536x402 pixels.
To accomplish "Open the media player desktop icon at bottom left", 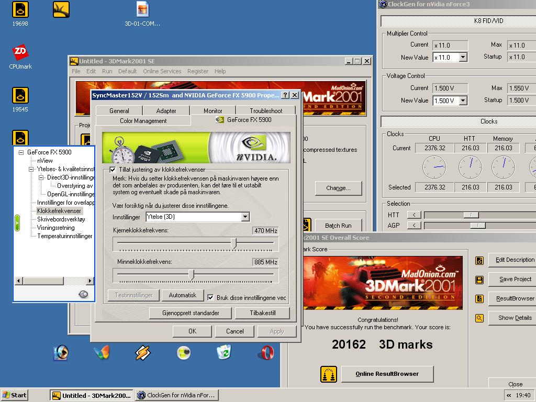I will (61, 353).
